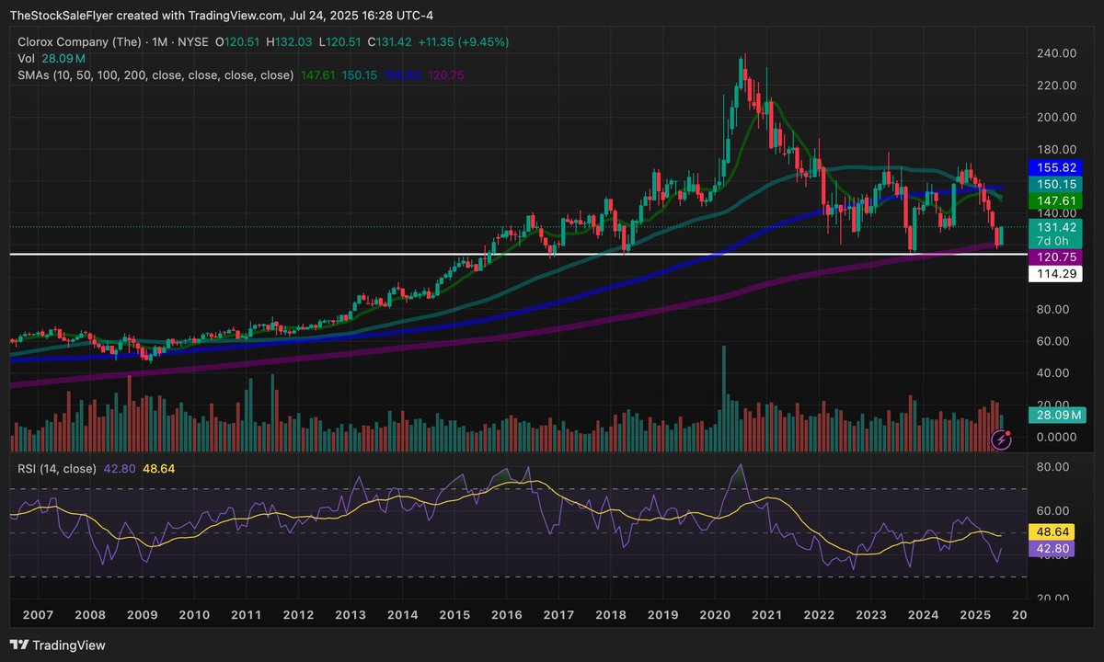Click the blue "155.82" price axis tag

(x=1056, y=169)
